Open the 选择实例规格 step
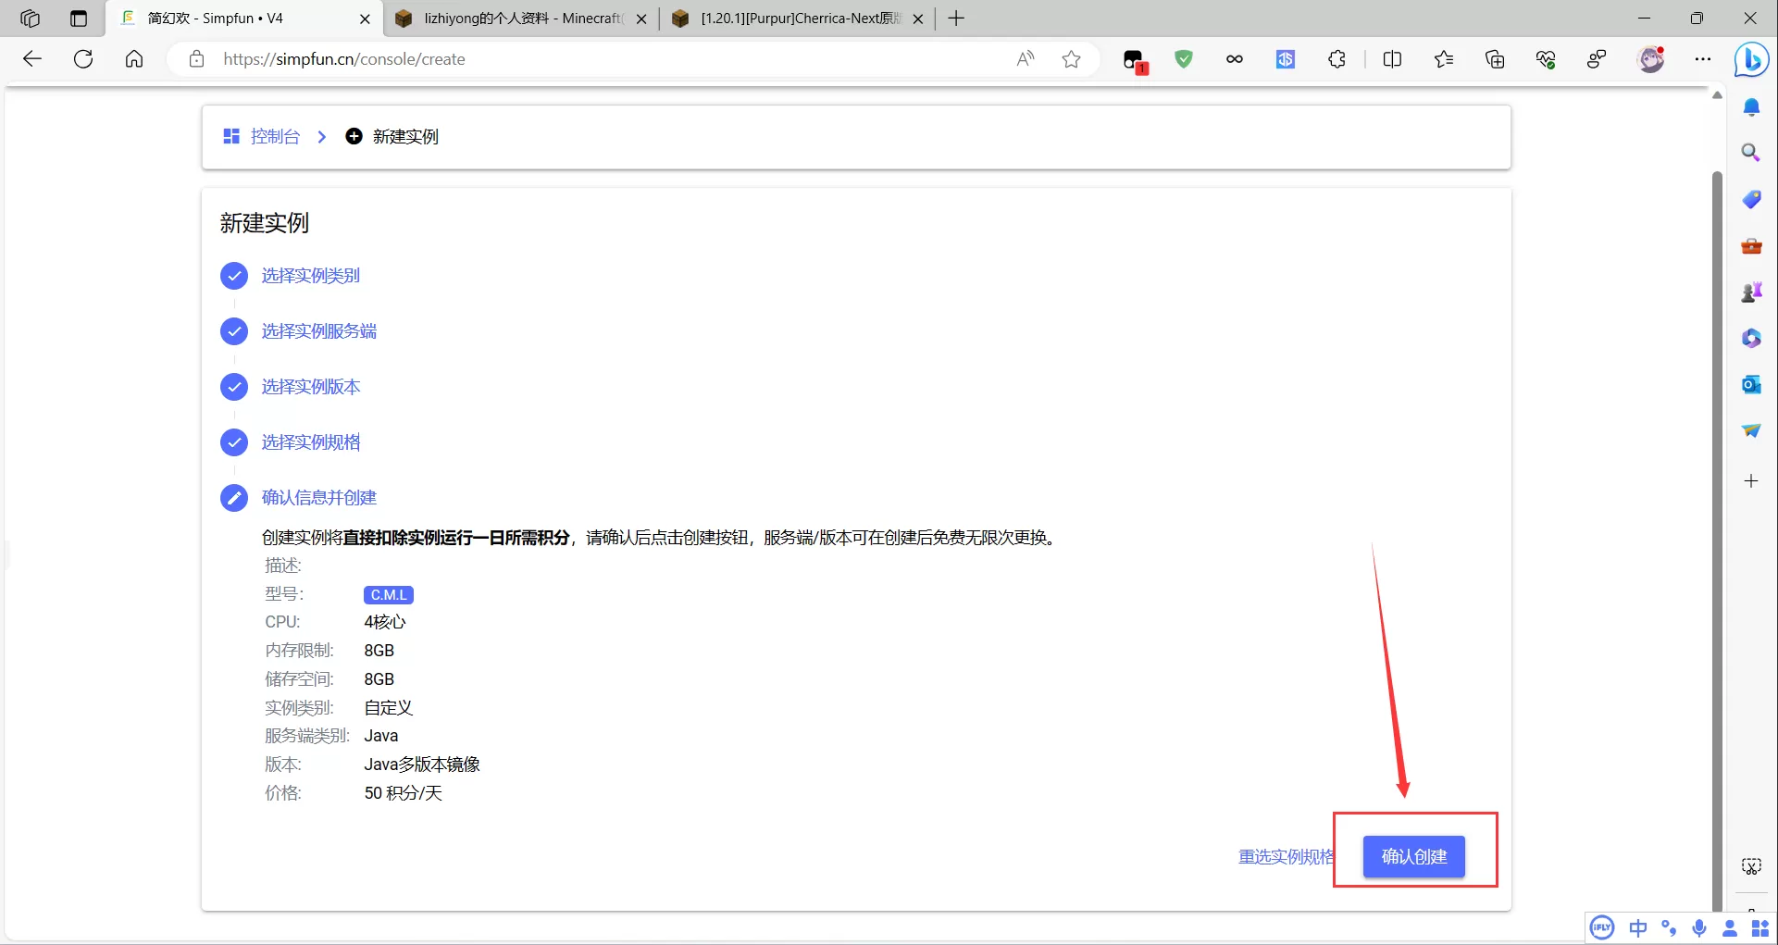This screenshot has width=1778, height=945. coord(310,442)
